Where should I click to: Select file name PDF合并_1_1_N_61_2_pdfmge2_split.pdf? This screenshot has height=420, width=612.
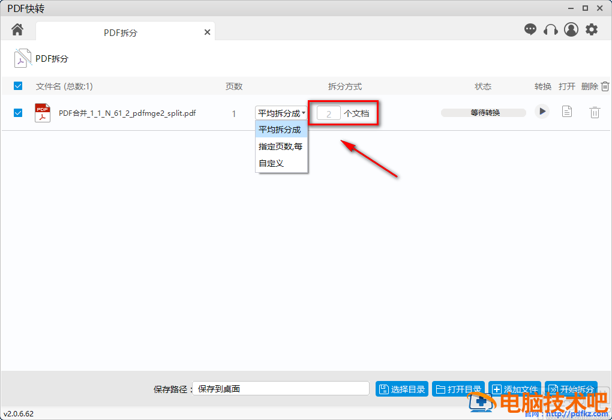tap(127, 113)
